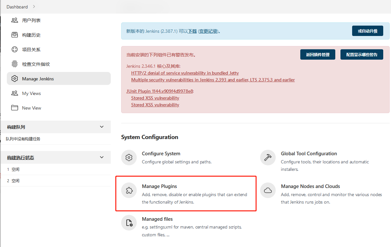391x247 pixels.
Task: Open My Views in the sidebar
Action: point(59,93)
